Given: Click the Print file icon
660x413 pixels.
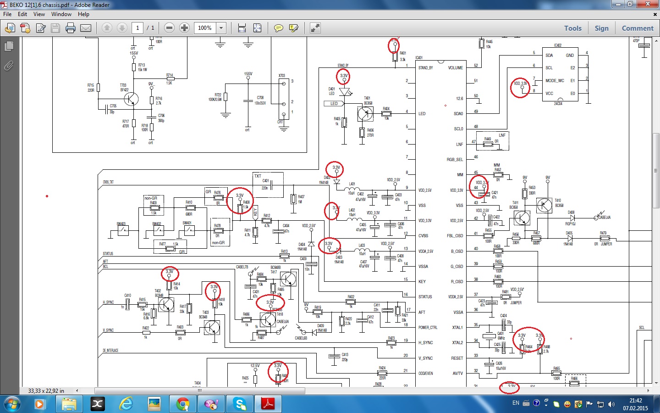Looking at the screenshot, I should tap(70, 28).
